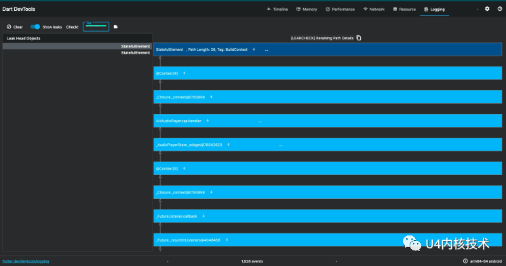The image size is (506, 266).
Task: Go to the Resource tab
Action: click(404, 9)
